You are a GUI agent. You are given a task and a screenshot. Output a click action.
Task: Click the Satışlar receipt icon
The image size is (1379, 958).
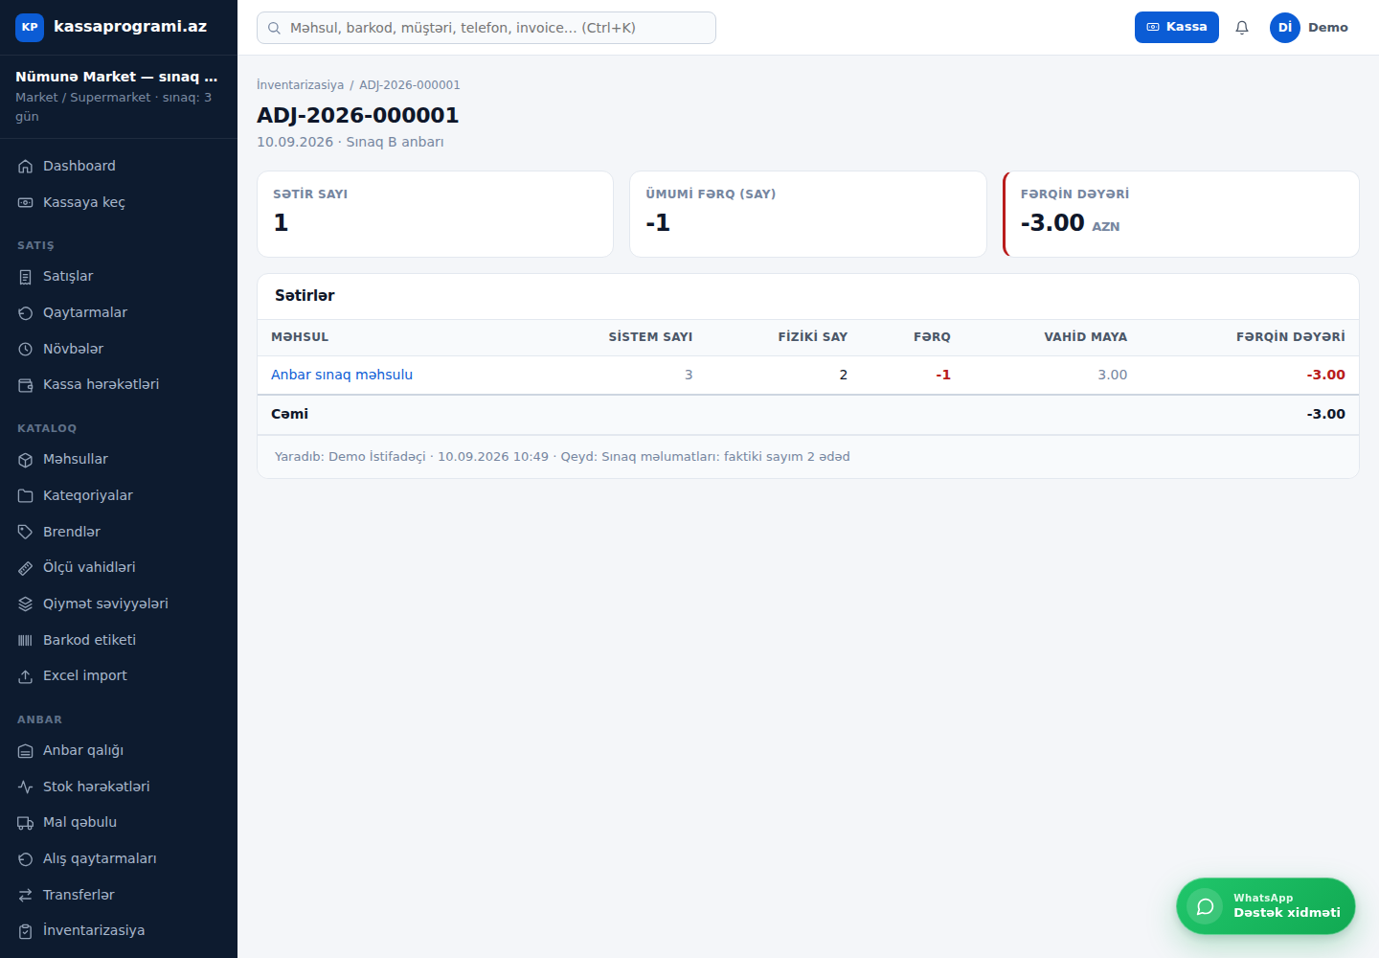(26, 277)
